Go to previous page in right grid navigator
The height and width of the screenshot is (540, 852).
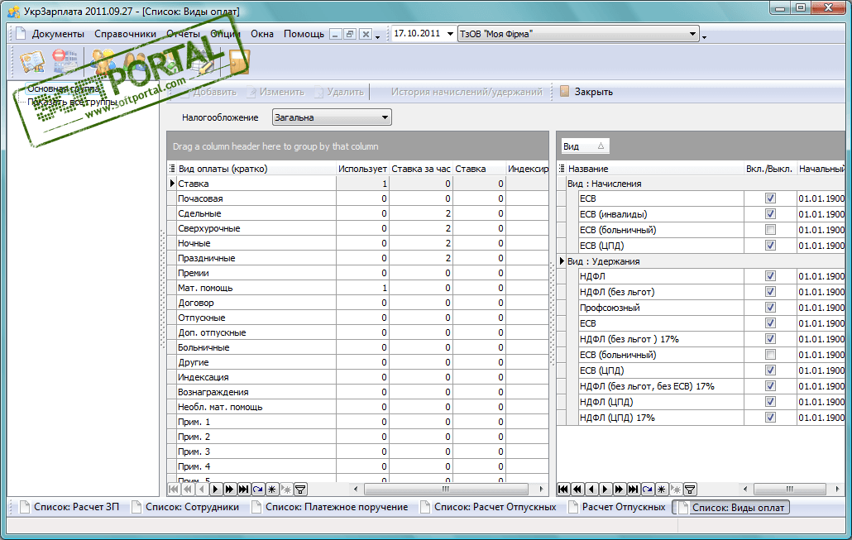coord(577,489)
